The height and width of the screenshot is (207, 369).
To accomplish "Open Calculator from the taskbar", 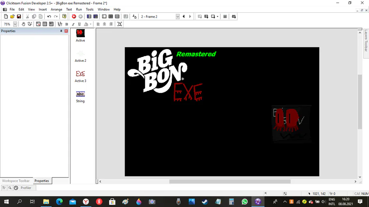I will (x=231, y=202).
